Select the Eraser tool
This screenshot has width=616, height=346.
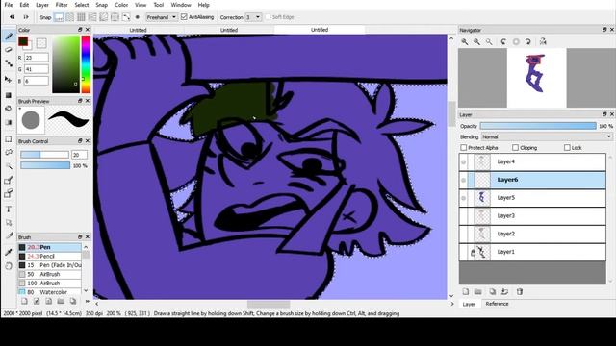9,50
